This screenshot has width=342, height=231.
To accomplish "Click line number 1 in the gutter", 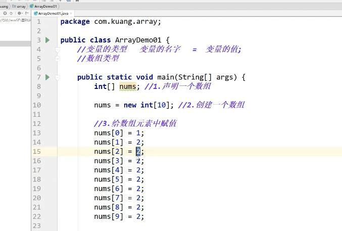I will (39, 22).
